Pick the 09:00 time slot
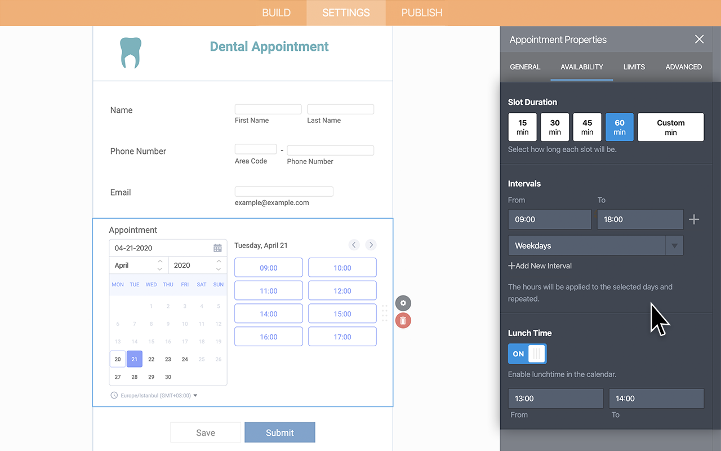Viewport: 721px width, 451px height. [269, 268]
